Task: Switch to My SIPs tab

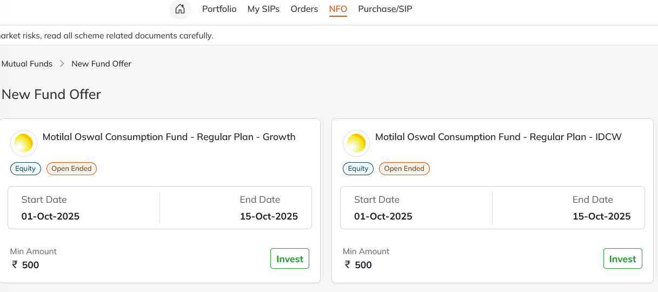Action: pos(263,9)
